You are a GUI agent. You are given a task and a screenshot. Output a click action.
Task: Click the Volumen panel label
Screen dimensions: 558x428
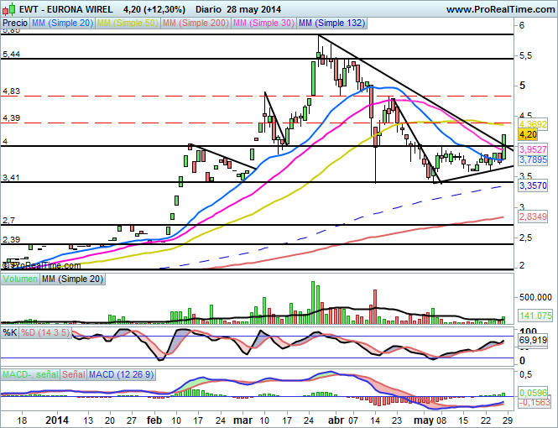tap(20, 279)
